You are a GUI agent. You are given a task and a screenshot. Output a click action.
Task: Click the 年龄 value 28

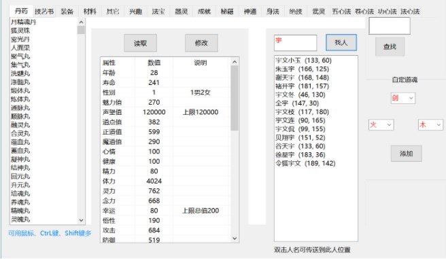[154, 73]
